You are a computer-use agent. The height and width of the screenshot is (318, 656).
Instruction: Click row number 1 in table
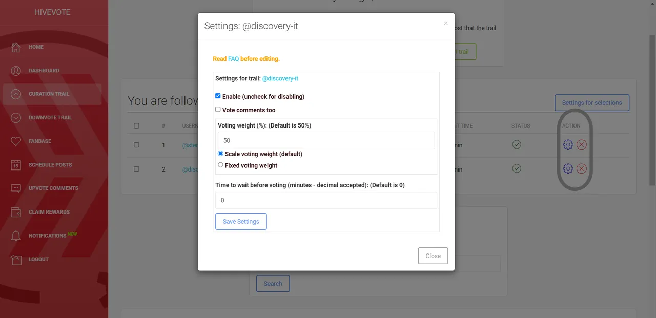[163, 145]
